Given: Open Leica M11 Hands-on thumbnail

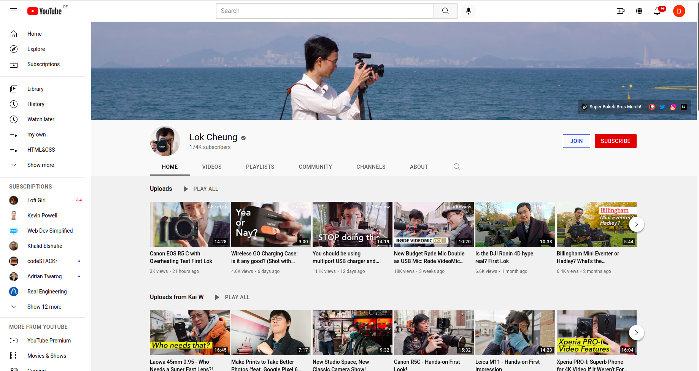Looking at the screenshot, I should pyautogui.click(x=515, y=333).
